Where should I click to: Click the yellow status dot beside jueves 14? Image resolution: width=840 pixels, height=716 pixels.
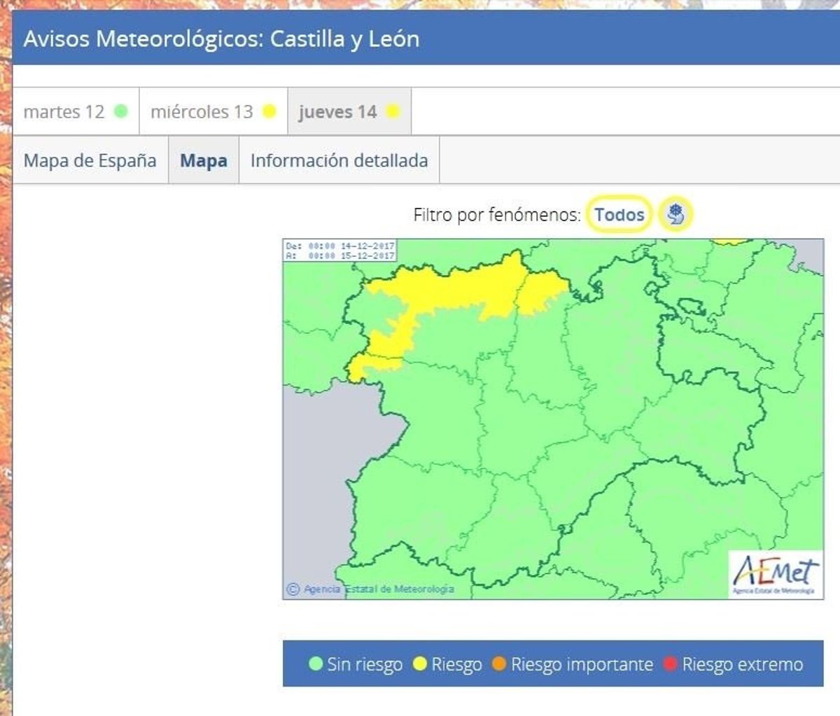tap(393, 111)
